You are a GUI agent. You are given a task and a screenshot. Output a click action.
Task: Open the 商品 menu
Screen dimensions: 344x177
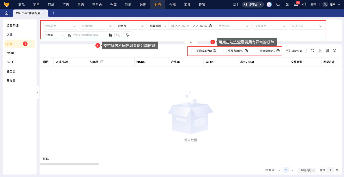pos(21,5)
